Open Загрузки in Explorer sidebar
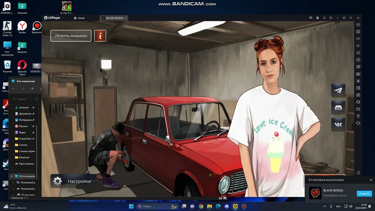The height and width of the screenshot is (211, 375). (x=24, y=108)
